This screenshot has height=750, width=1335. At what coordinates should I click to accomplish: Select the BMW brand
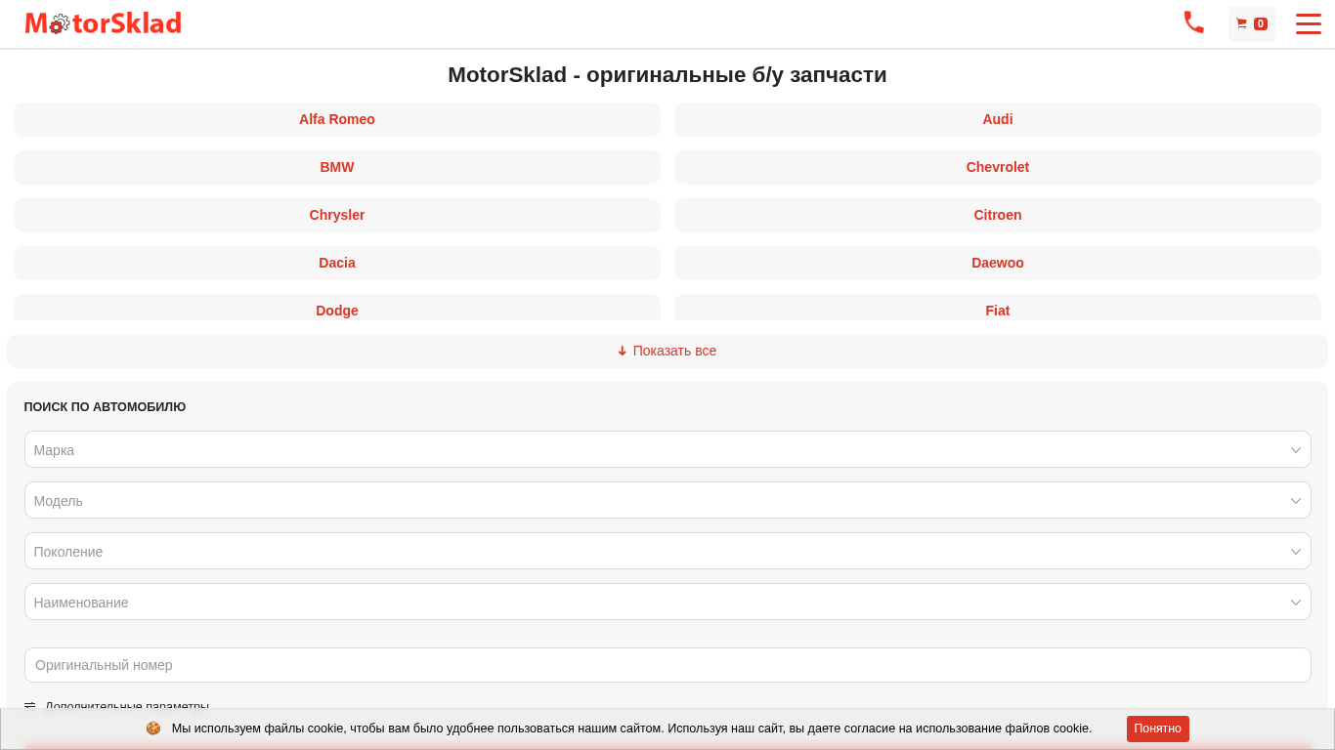(337, 167)
